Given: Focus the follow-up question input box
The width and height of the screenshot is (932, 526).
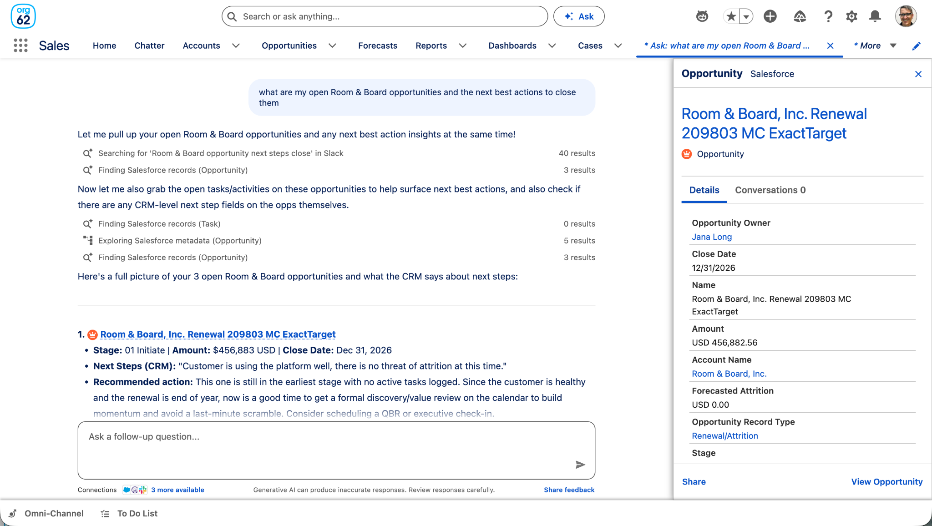Looking at the screenshot, I should [x=336, y=450].
